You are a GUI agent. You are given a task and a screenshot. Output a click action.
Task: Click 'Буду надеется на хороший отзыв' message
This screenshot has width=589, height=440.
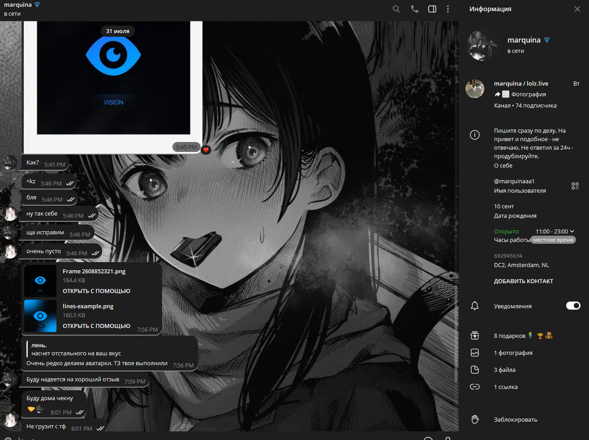pyautogui.click(x=86, y=380)
